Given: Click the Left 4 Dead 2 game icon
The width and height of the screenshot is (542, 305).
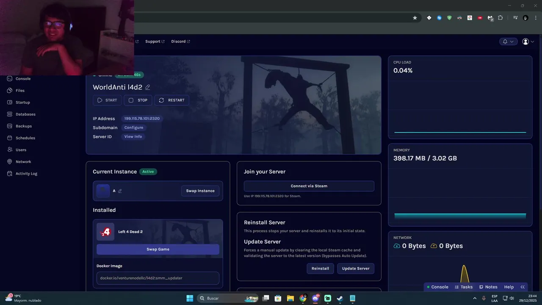Looking at the screenshot, I should [x=105, y=232].
